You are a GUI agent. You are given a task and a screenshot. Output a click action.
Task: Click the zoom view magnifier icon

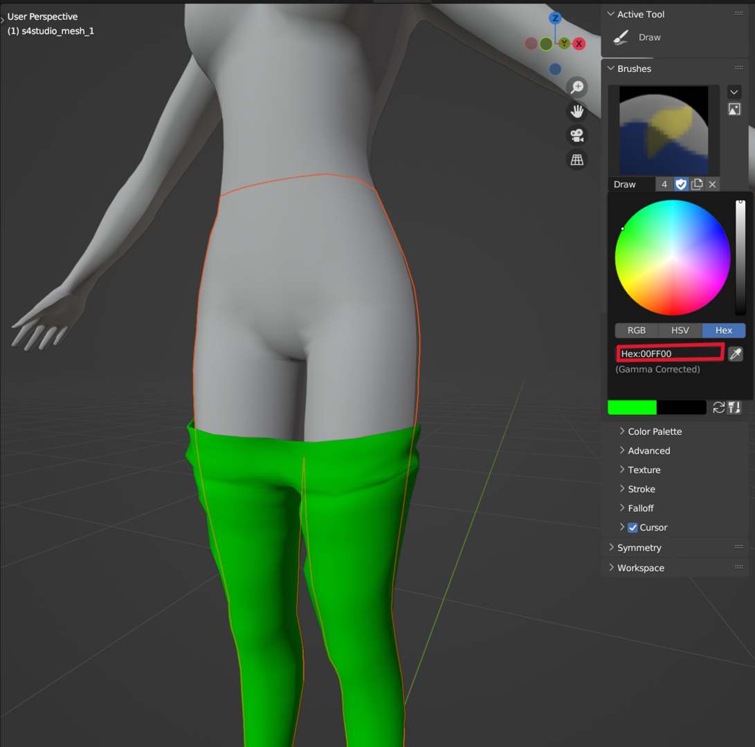click(x=577, y=87)
